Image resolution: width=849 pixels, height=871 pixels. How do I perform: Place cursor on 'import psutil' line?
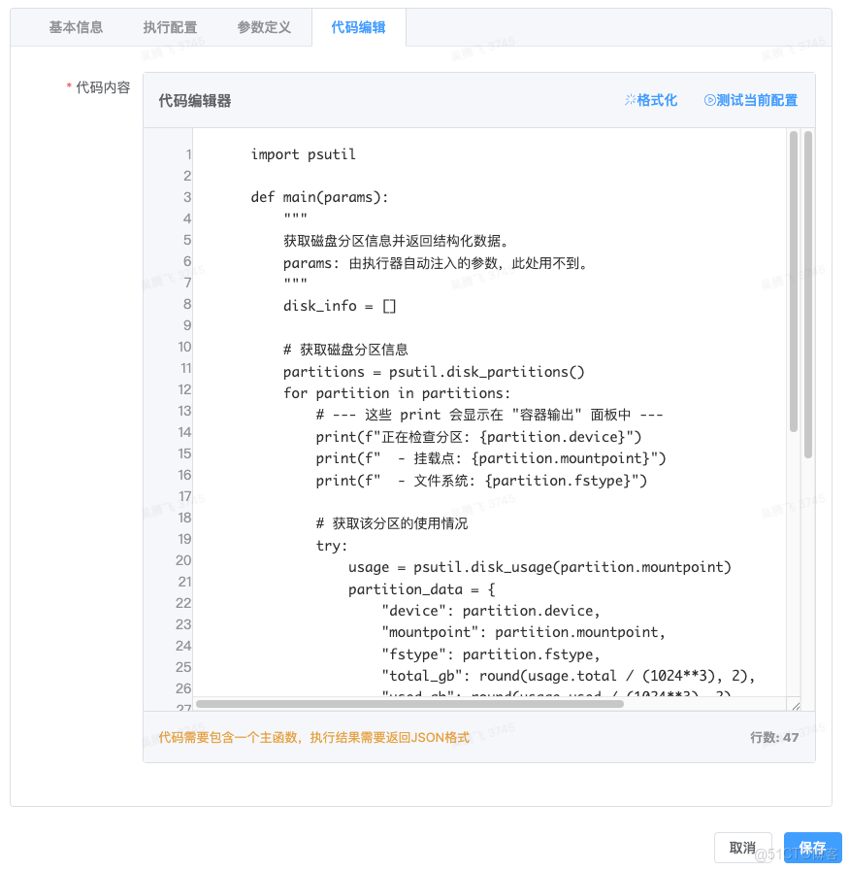coord(303,154)
